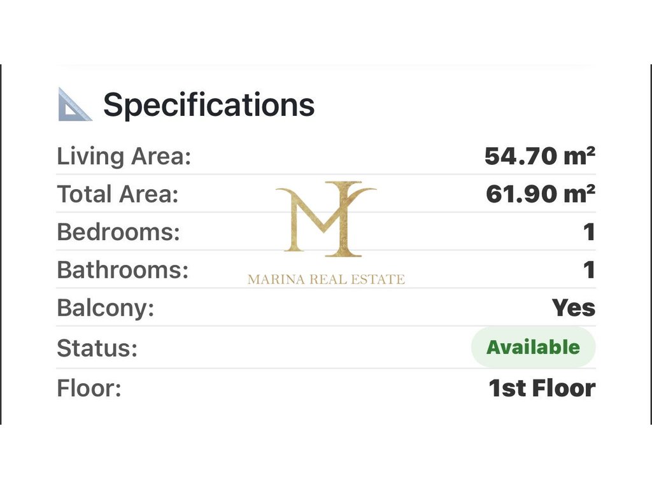
Task: Select the 1st Floor value
Action: (x=542, y=388)
